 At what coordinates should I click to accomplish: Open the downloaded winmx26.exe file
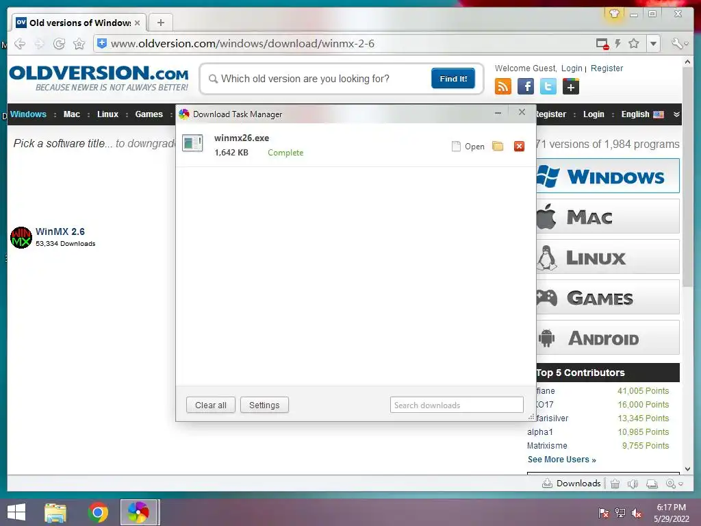(468, 147)
